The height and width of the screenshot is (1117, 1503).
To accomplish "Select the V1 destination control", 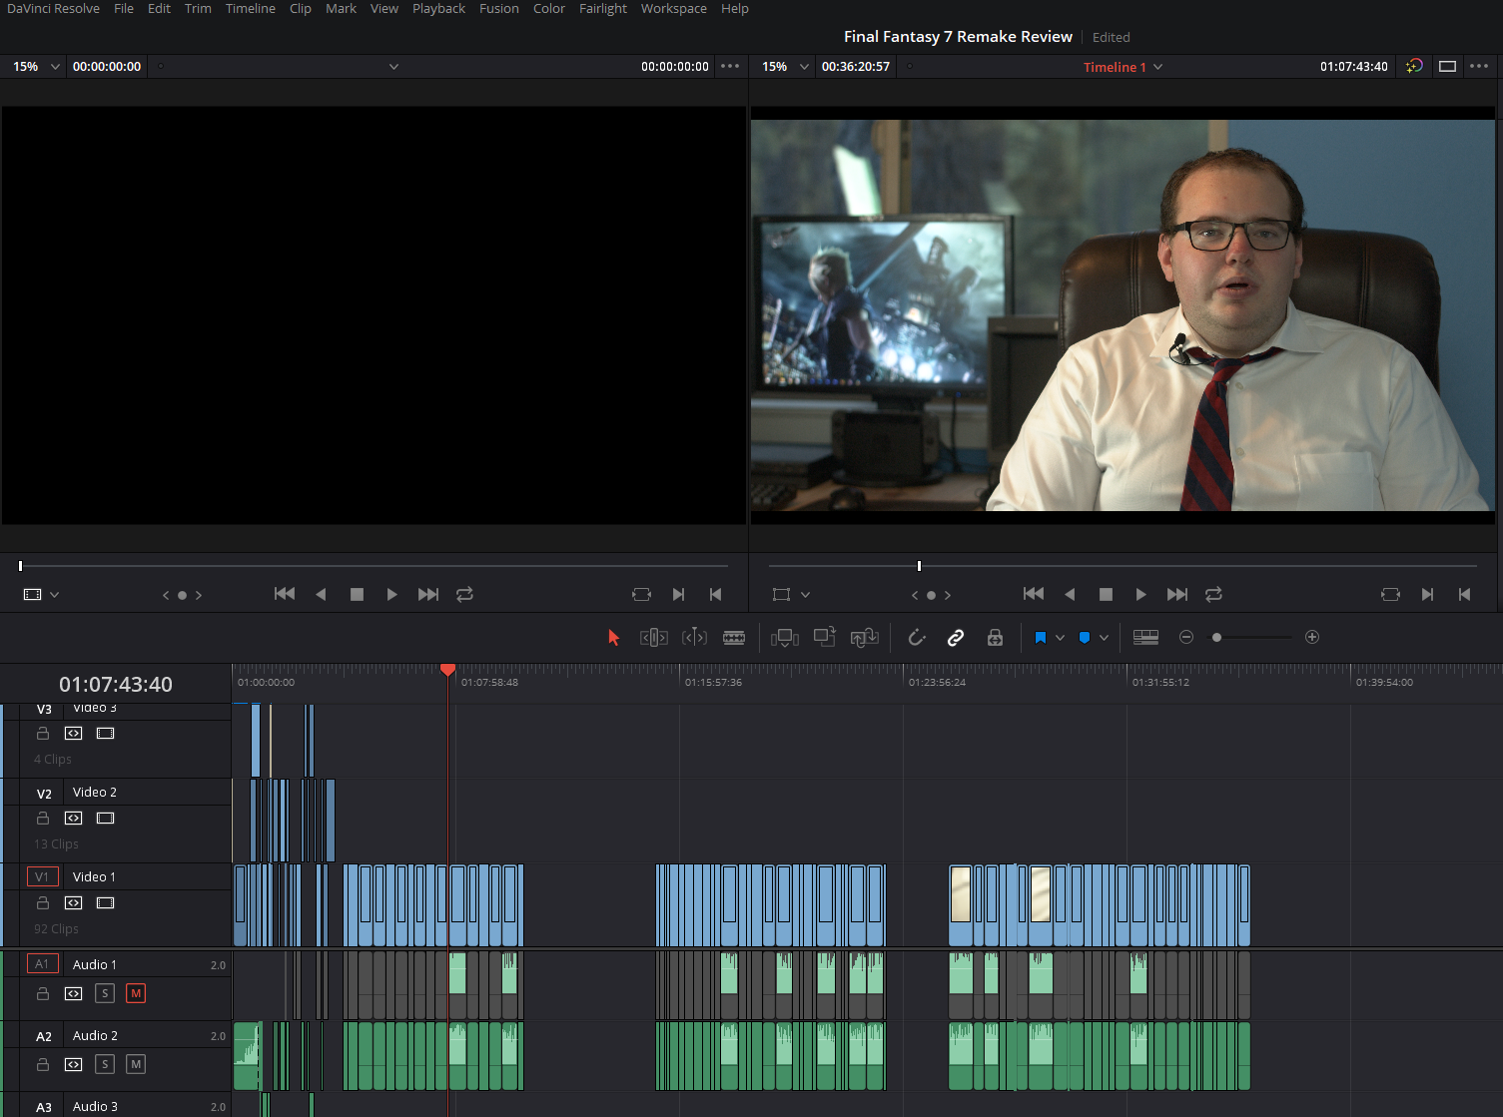I will 42,876.
